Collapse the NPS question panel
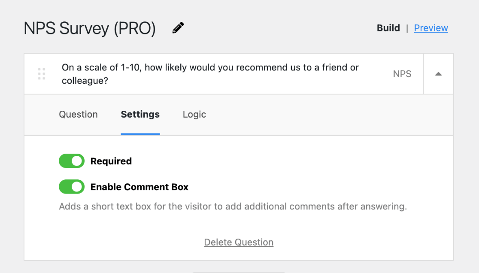The width and height of the screenshot is (479, 273). 438,74
